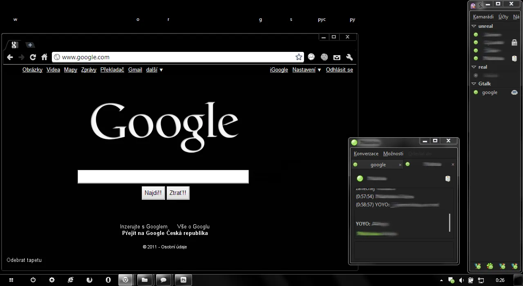Click Odhlásit se link
The image size is (523, 286).
click(340, 70)
